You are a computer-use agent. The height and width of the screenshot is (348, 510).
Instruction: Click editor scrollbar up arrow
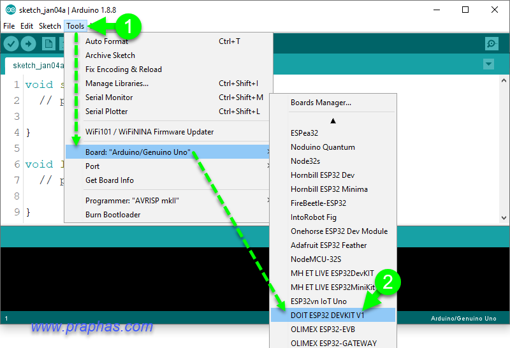(504, 80)
